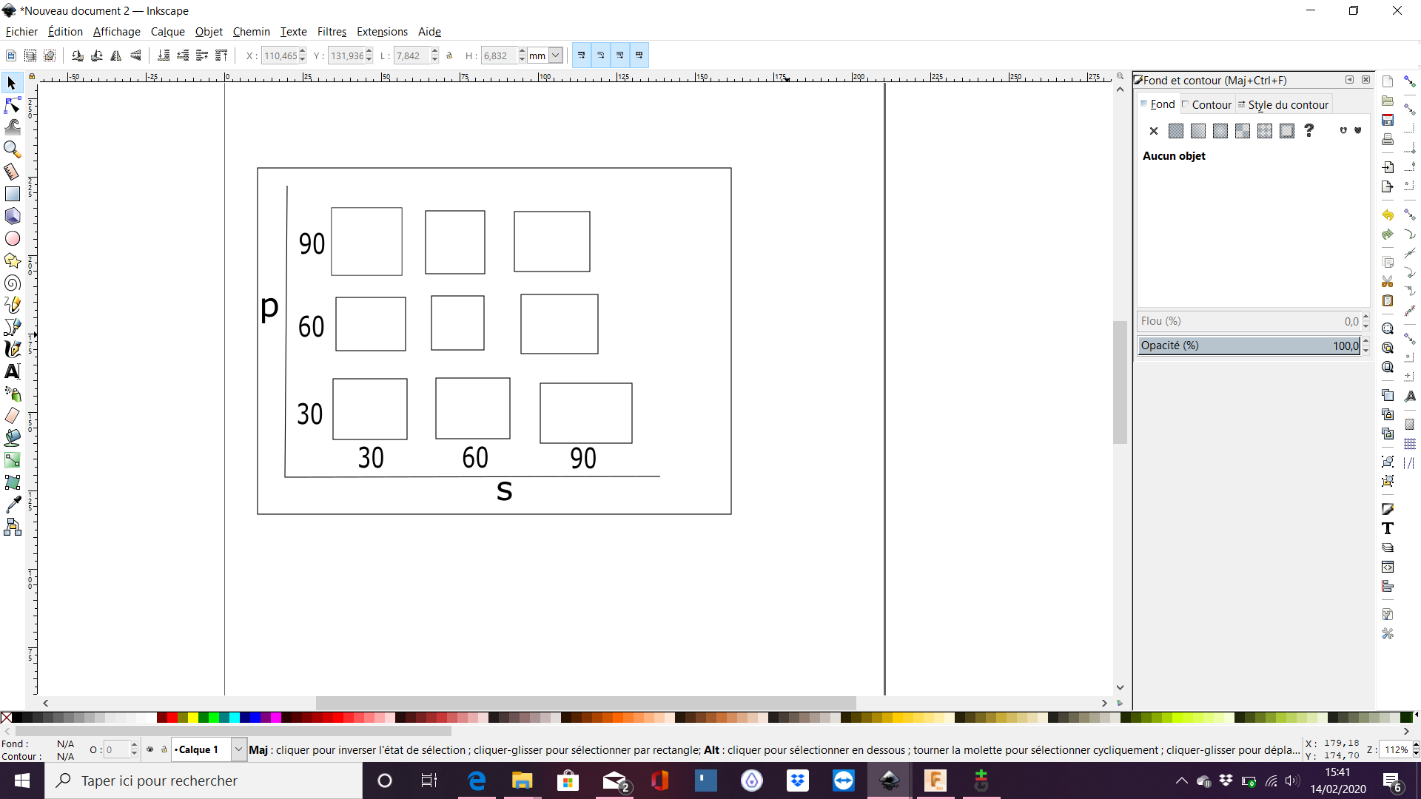Toggle current layer visibility eye
Image resolution: width=1421 pixels, height=799 pixels.
coord(150,749)
